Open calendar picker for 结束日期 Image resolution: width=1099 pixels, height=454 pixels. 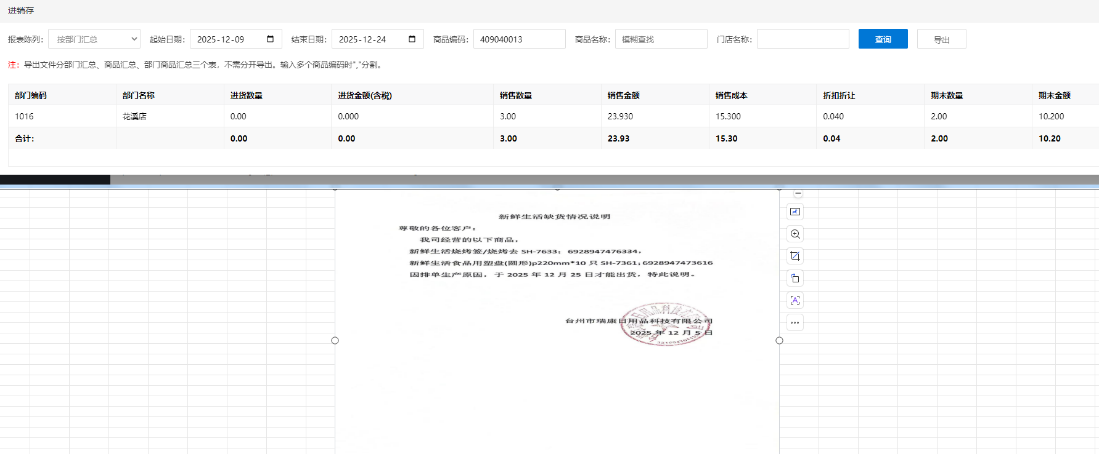pos(412,39)
